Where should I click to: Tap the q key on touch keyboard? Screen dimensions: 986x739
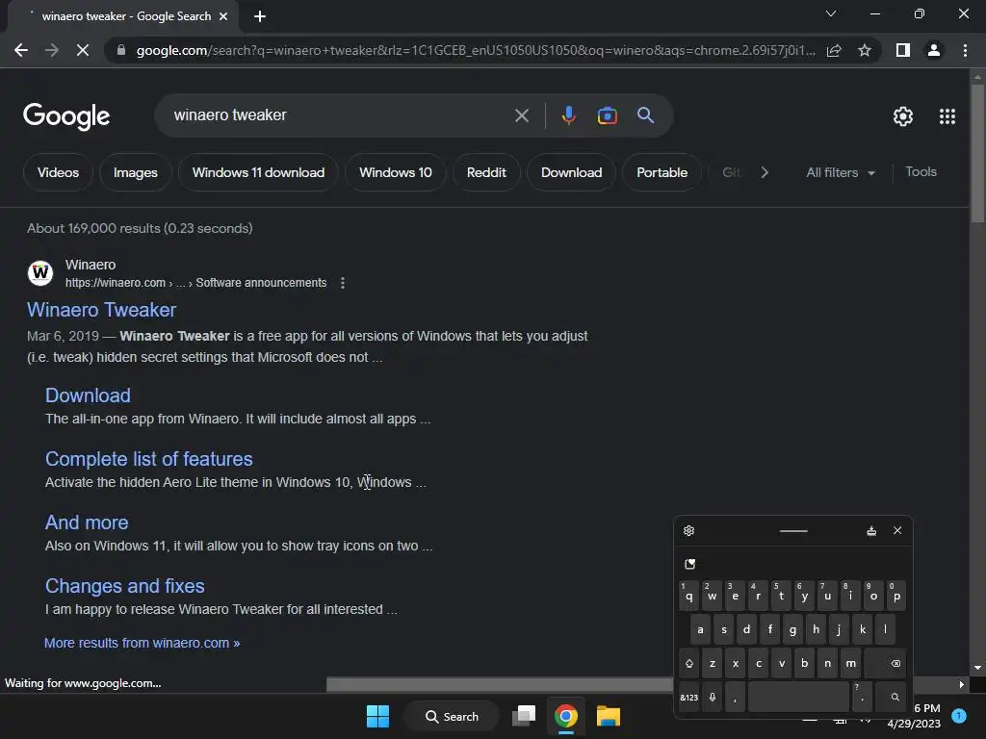point(689,596)
